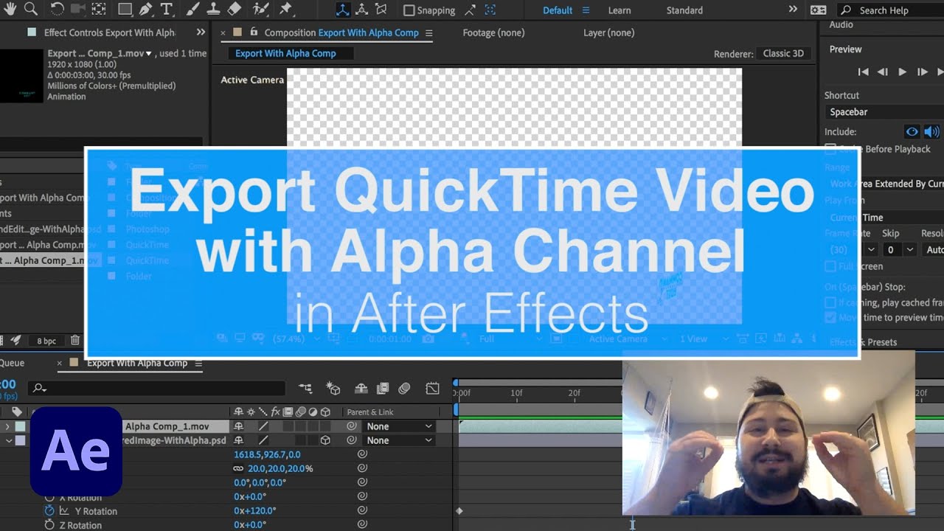Expand Effect Controls panel overflow chevron
Viewport: 944px width, 531px height.
pos(201,32)
